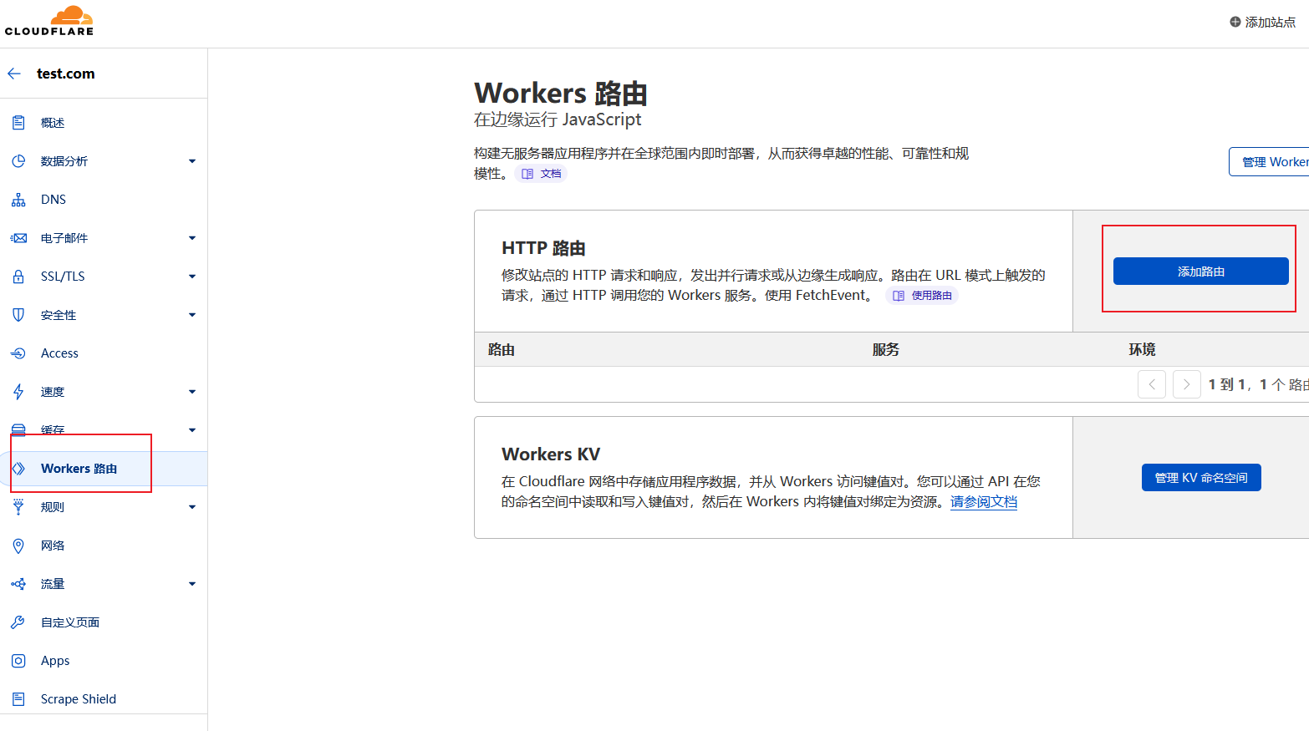1309x731 pixels.
Task: Click the 数据分析 pie chart icon
Action: point(18,161)
